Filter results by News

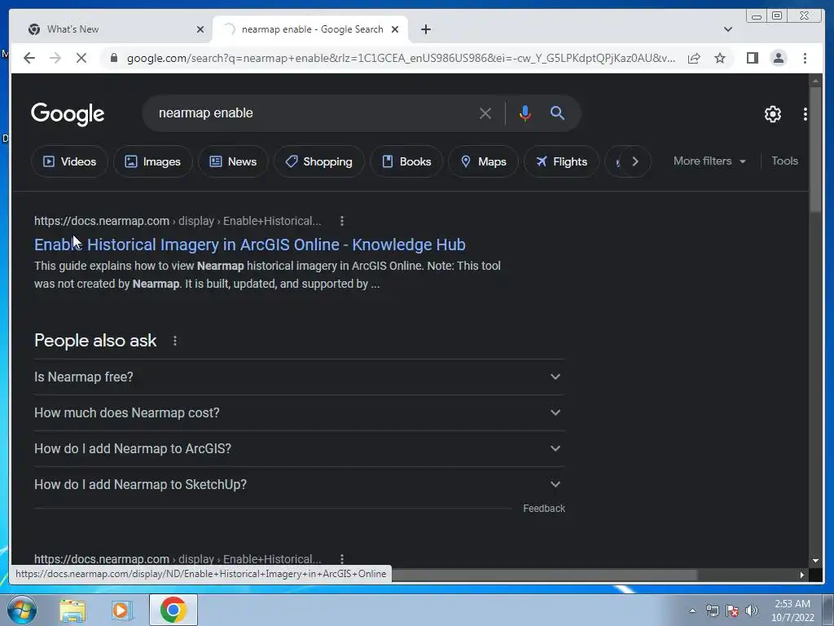tap(233, 161)
